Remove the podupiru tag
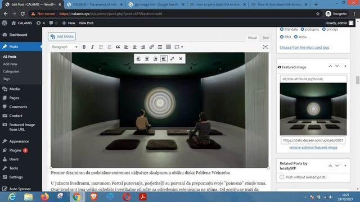The image size is (360, 202). coord(303,29)
